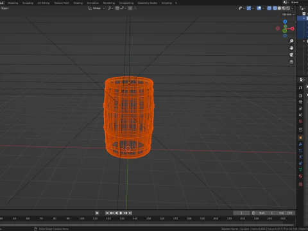Switch to the Animation workspace tab
308x231 pixels.
coord(93,3)
